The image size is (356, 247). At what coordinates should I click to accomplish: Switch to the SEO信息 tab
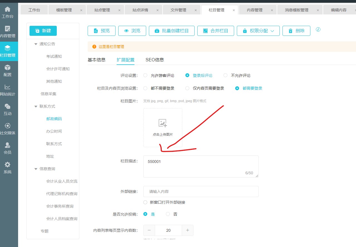coord(154,60)
